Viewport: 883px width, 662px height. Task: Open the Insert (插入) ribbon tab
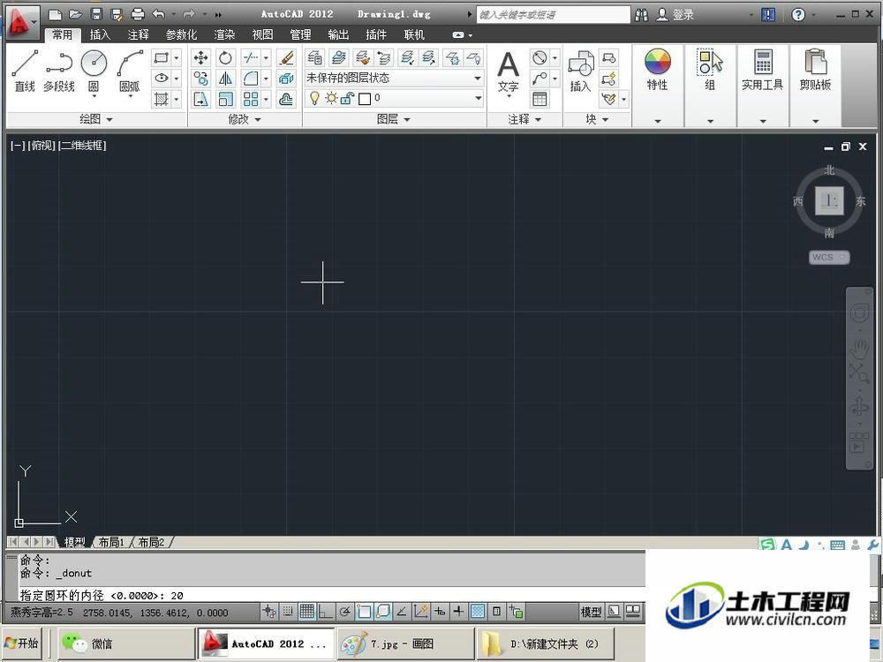[x=100, y=35]
